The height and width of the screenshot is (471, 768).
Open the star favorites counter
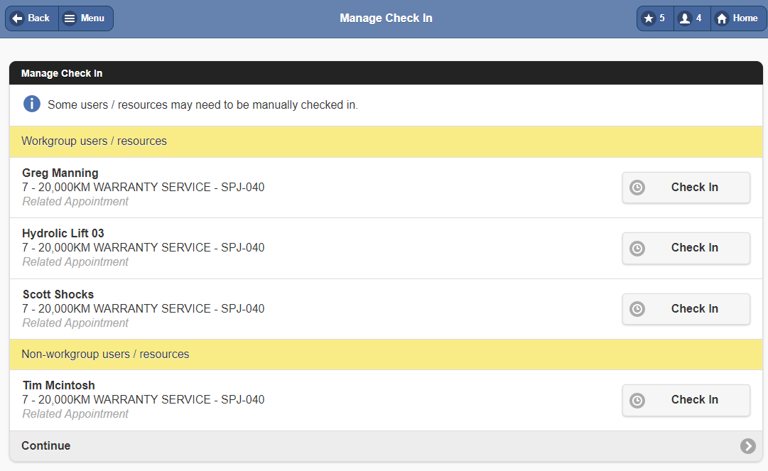[654, 18]
